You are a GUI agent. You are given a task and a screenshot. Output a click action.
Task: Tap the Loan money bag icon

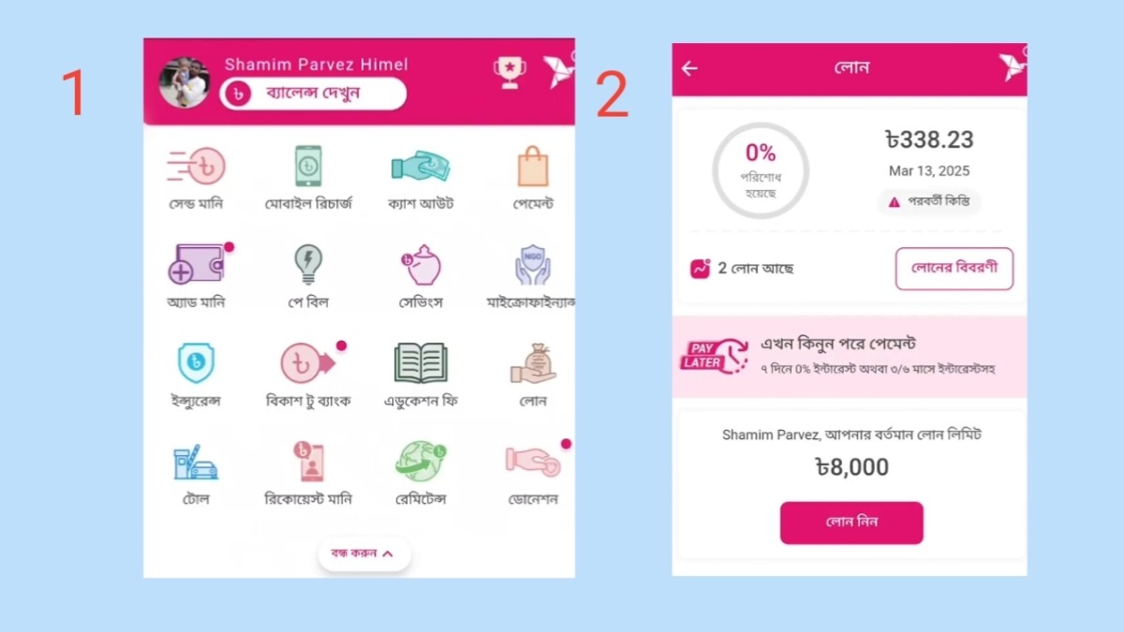pos(533,363)
